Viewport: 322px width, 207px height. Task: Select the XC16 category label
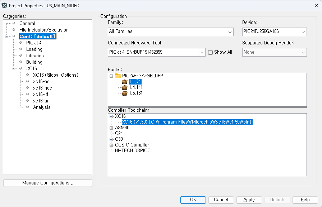31,68
